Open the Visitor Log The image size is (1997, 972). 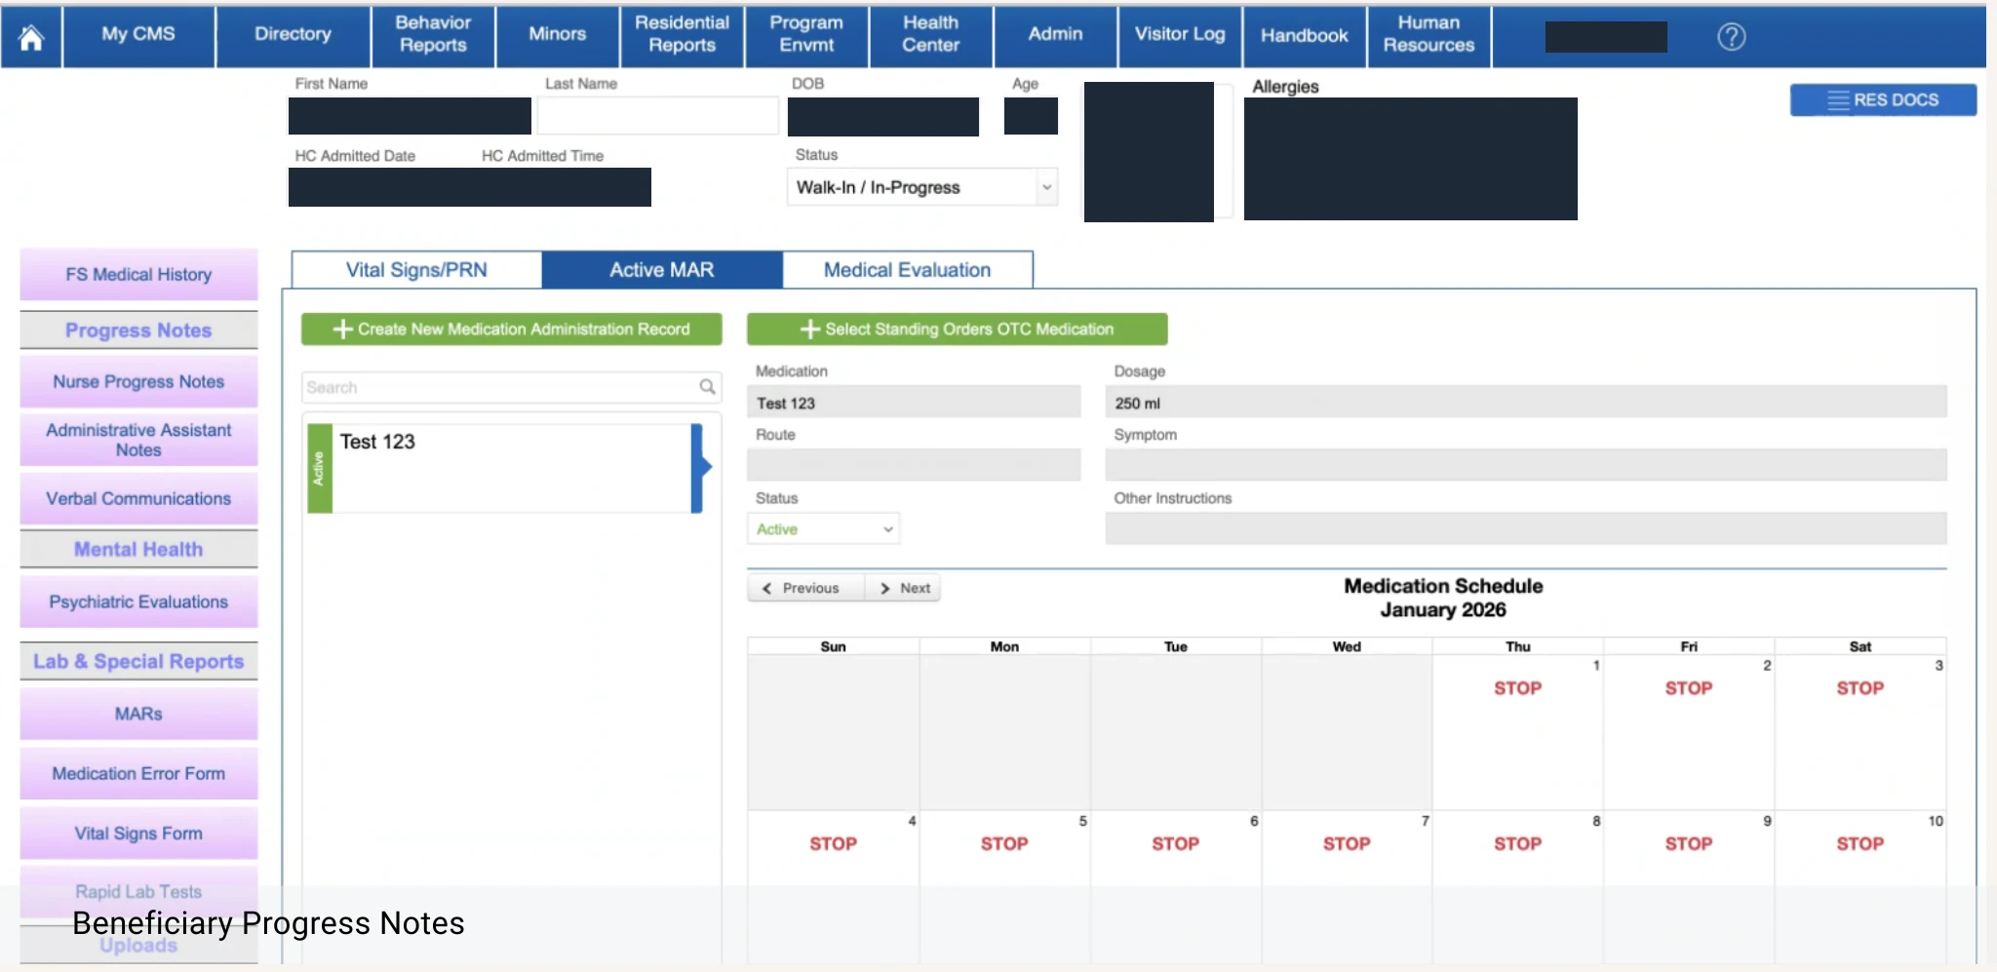(x=1180, y=37)
